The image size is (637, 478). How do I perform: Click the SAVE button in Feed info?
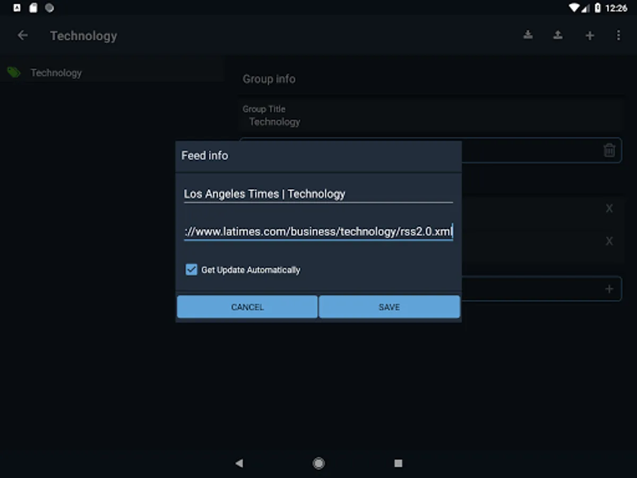(x=389, y=307)
